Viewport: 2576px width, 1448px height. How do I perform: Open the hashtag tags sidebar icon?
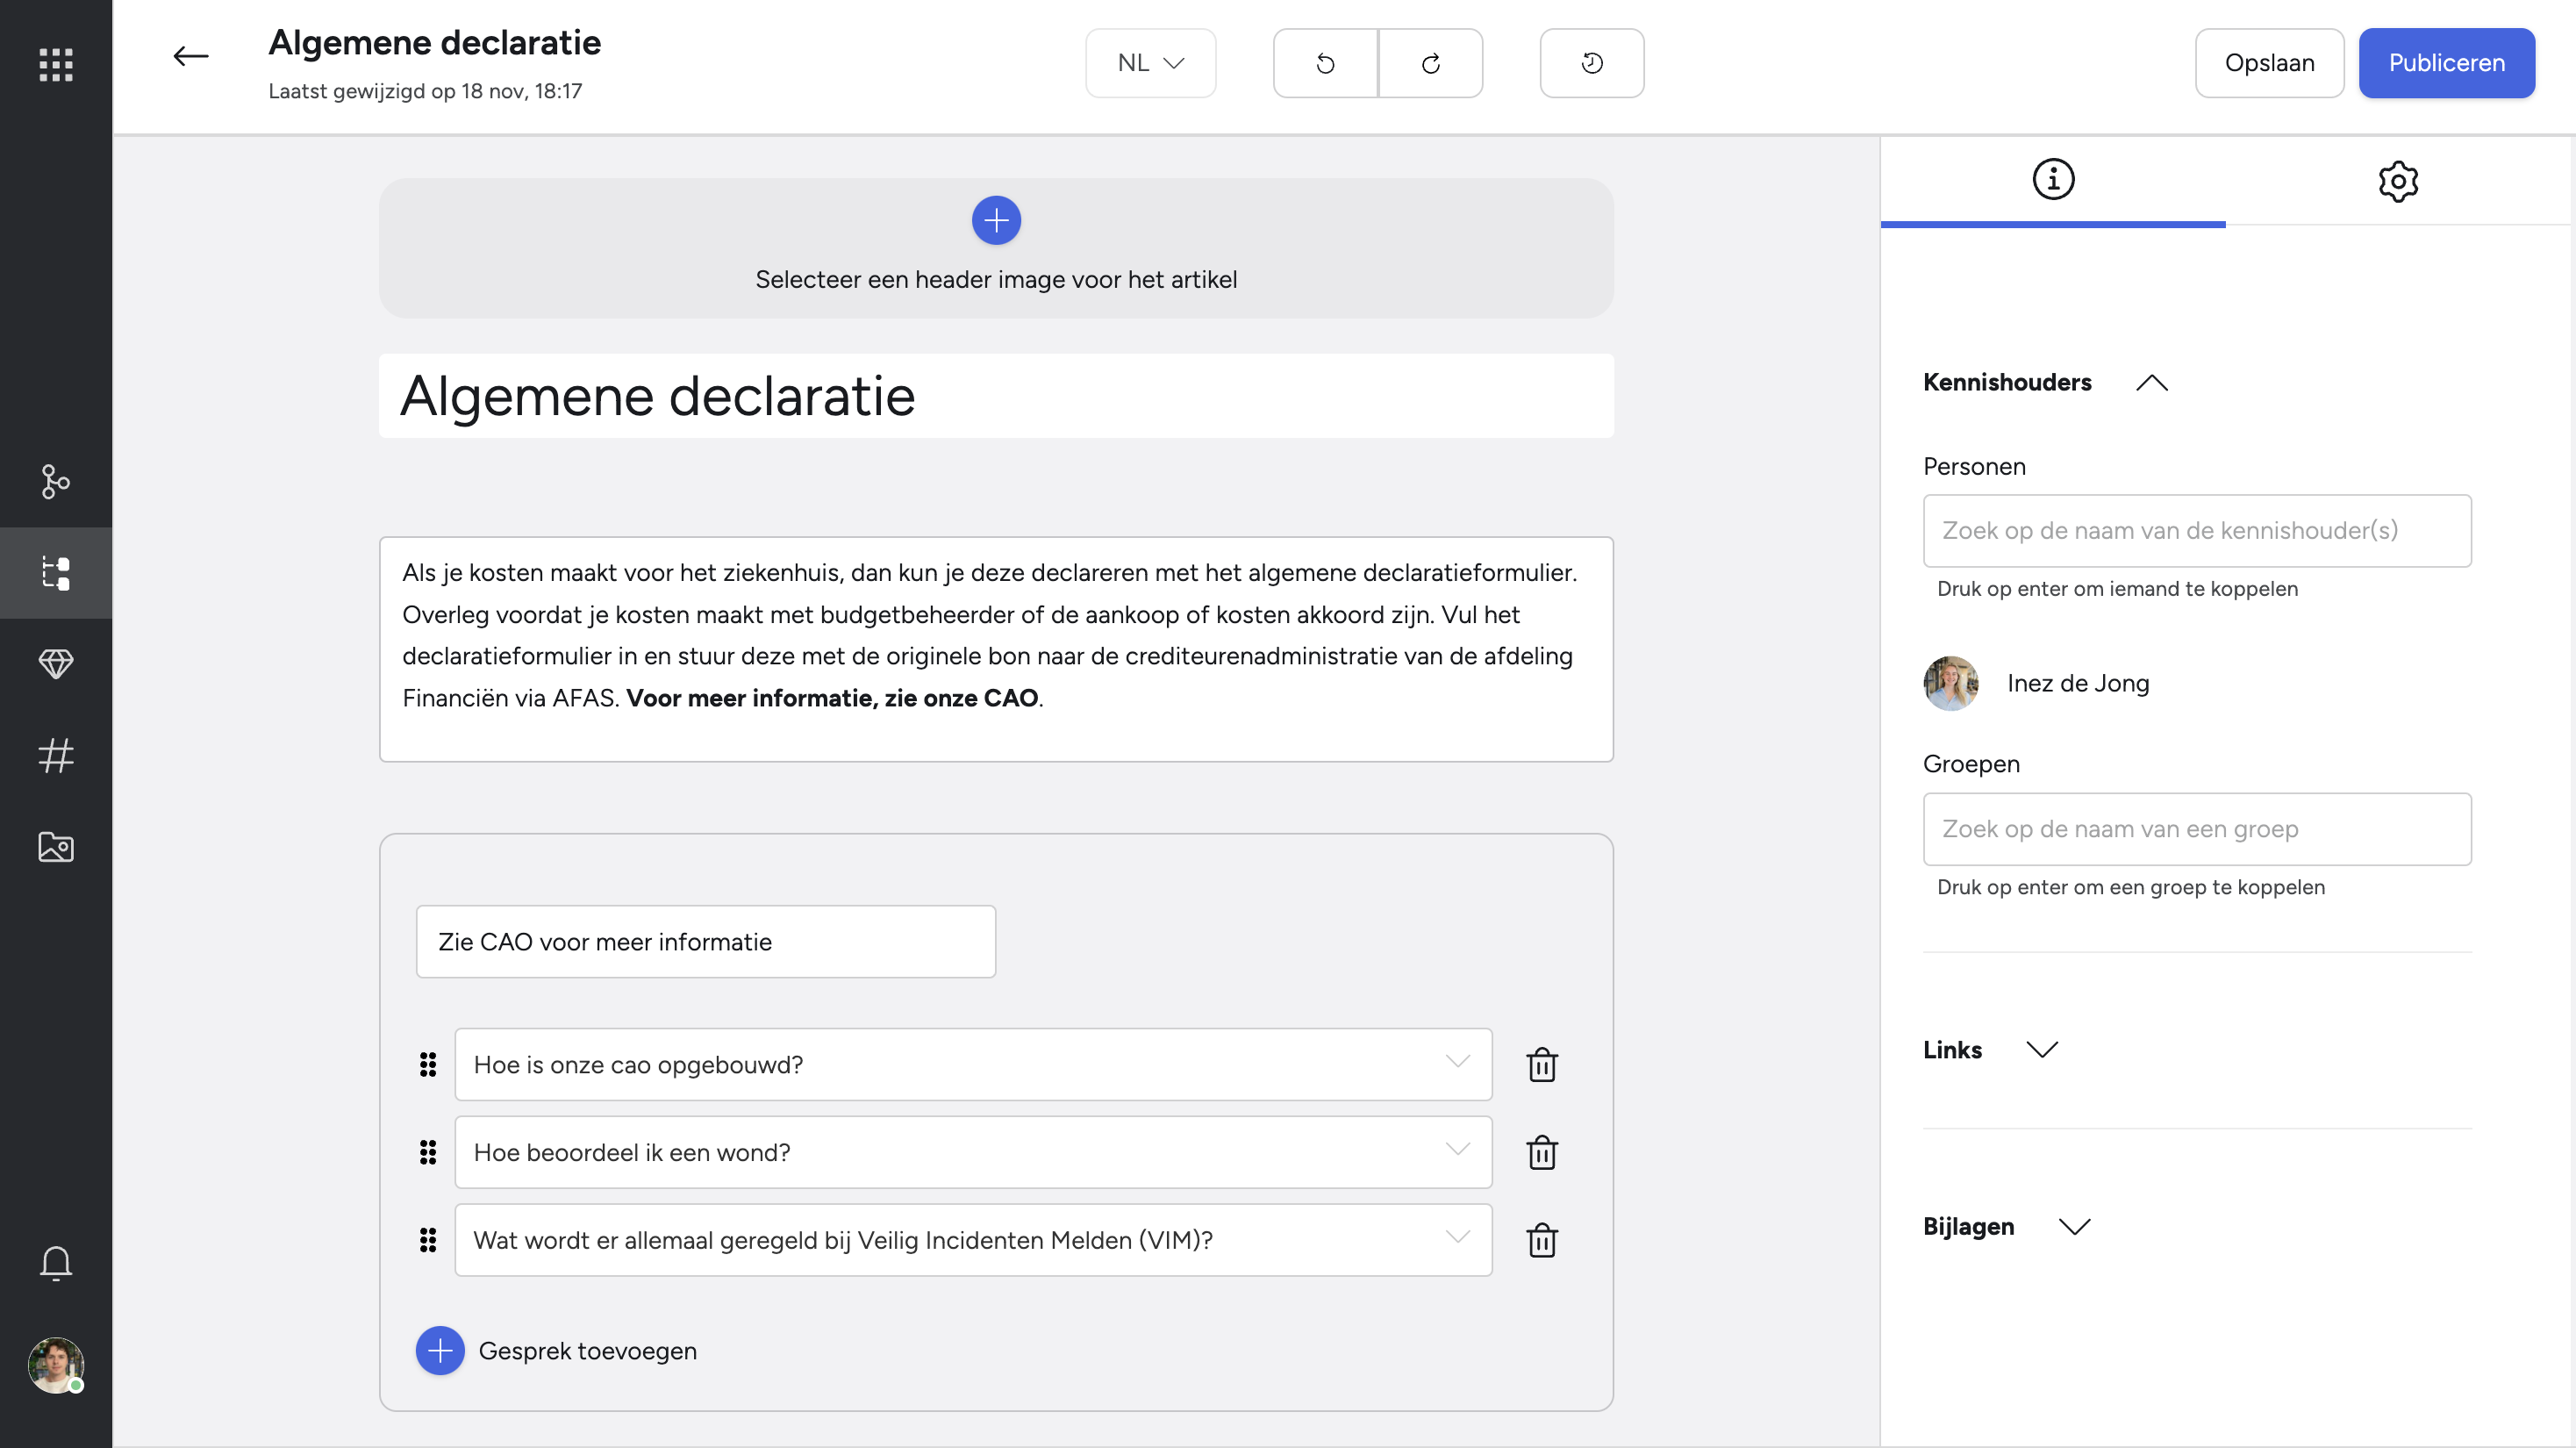[x=56, y=755]
